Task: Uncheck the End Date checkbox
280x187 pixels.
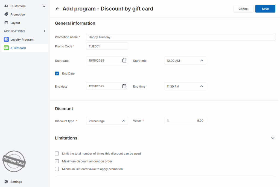Action: (57, 73)
